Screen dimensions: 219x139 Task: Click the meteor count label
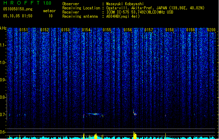click(x=49, y=11)
